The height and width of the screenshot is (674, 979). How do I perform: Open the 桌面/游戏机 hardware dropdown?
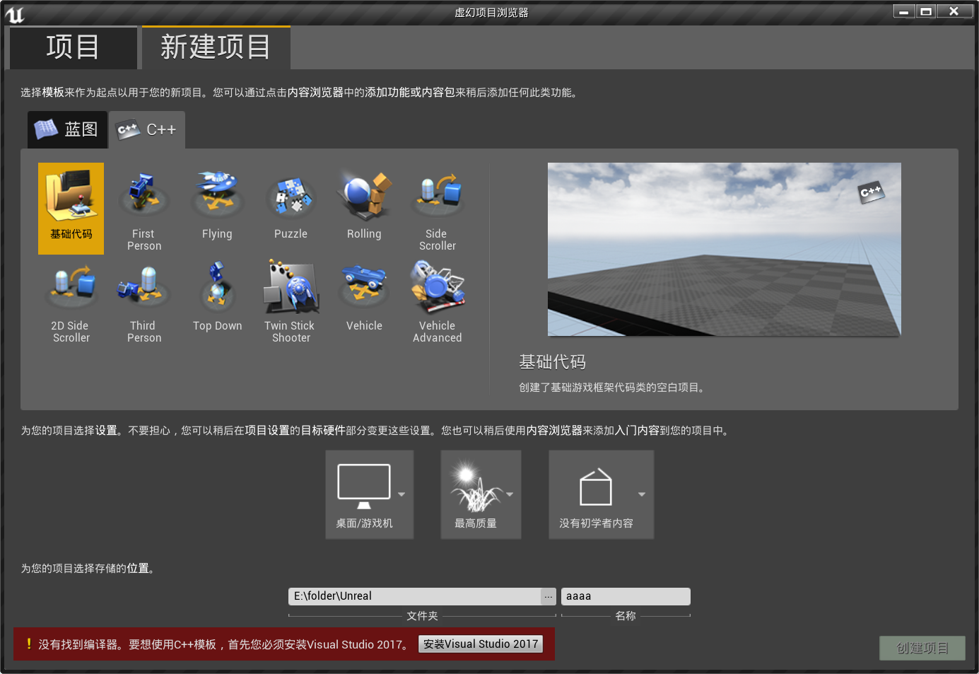point(369,495)
